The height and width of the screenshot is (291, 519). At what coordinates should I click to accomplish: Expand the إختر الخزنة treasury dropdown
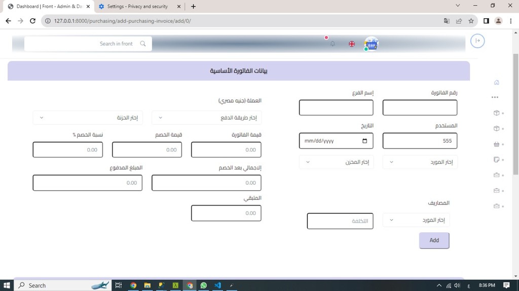(88, 118)
